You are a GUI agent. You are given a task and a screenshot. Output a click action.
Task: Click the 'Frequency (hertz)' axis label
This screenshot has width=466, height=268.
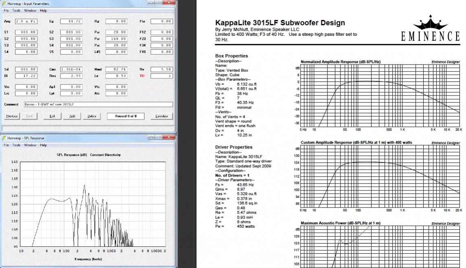pos(88,259)
